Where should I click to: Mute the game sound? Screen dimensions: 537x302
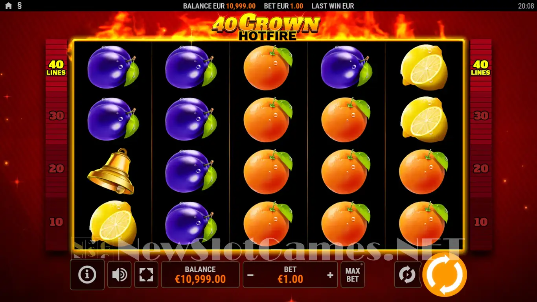click(x=119, y=274)
